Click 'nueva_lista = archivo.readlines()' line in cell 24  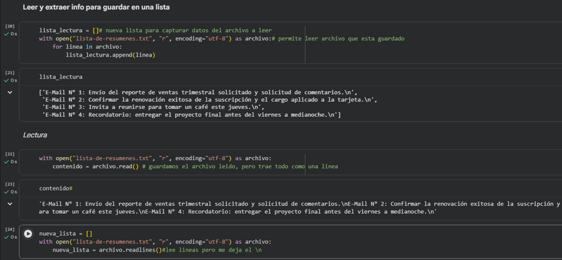[157, 250]
